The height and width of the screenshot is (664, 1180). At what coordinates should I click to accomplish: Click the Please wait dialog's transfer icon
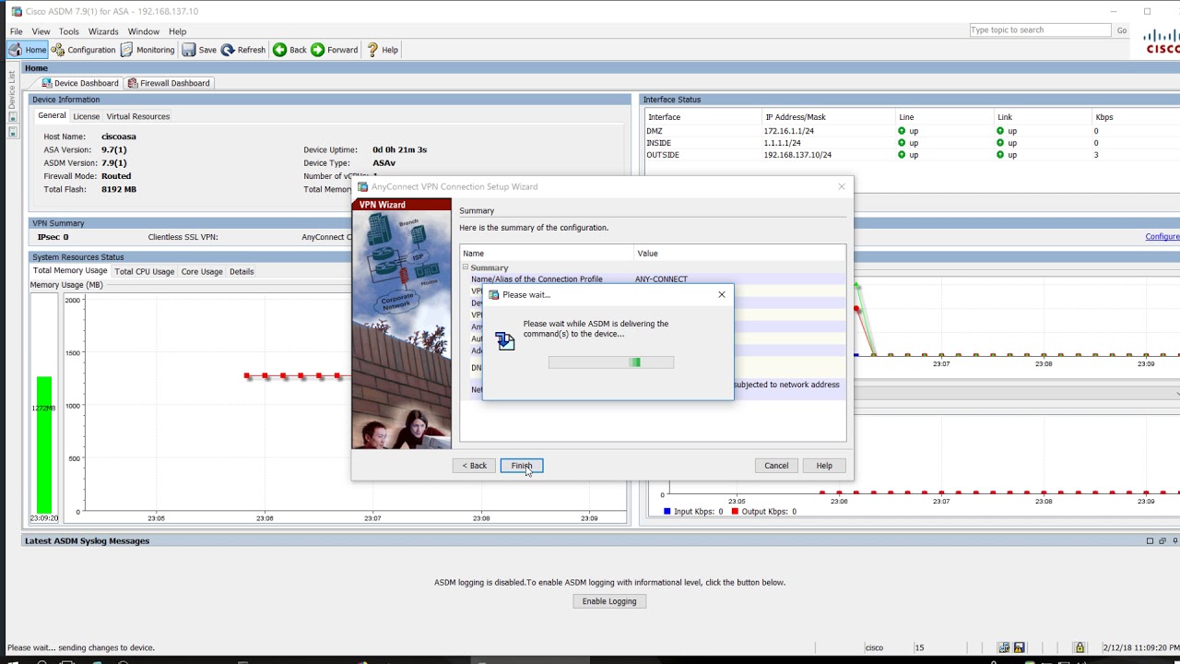(504, 341)
